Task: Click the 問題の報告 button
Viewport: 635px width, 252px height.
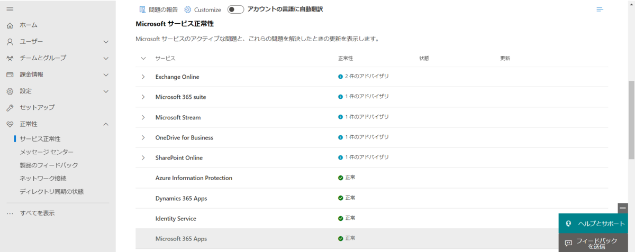Action: 158,10
